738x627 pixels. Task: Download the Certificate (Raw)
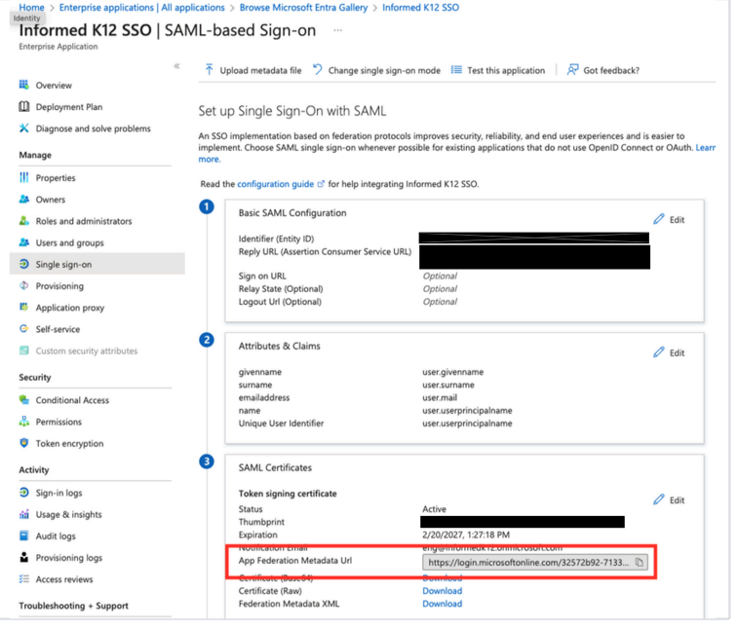coord(442,591)
